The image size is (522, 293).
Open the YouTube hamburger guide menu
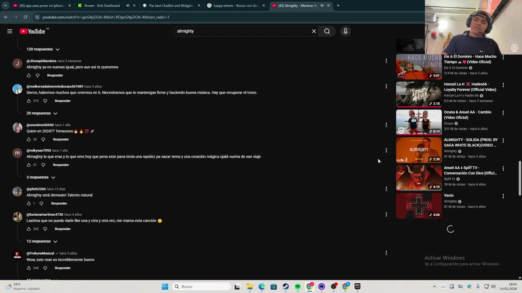coord(10,31)
